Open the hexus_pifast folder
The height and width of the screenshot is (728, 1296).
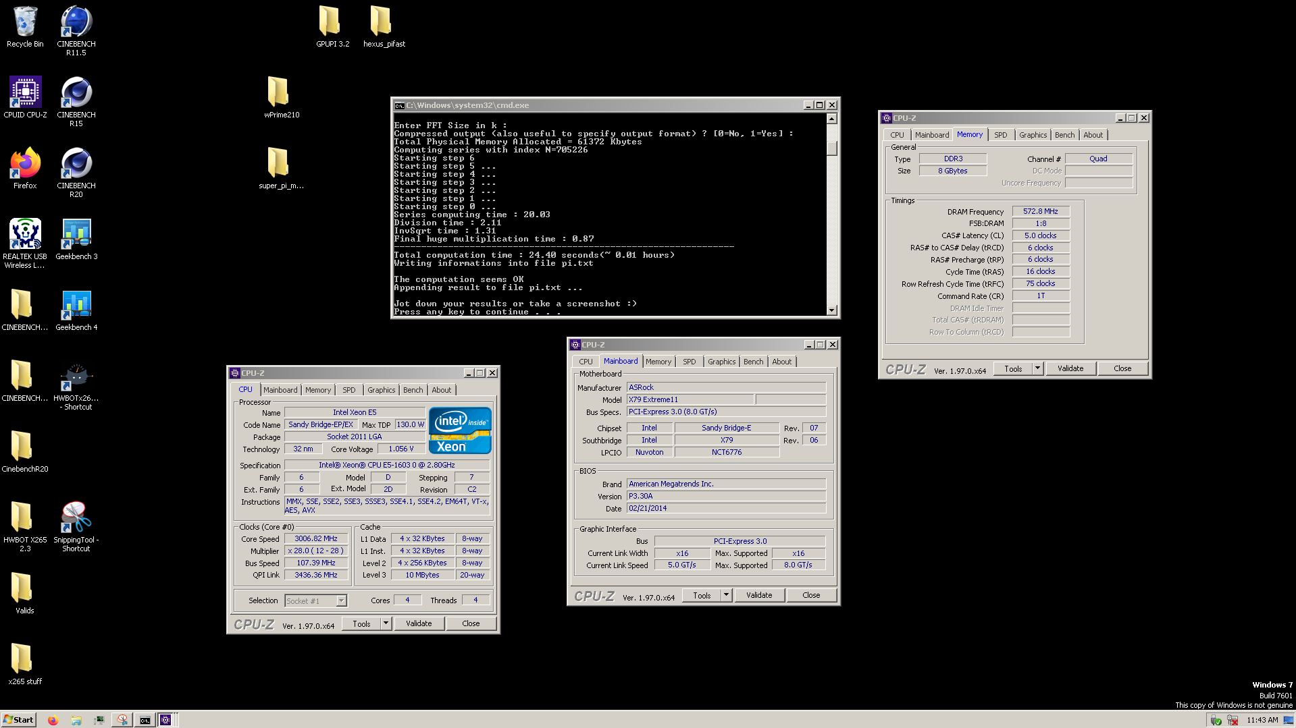pyautogui.click(x=384, y=27)
